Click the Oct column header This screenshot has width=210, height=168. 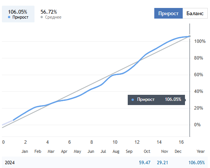pyautogui.click(x=147, y=151)
